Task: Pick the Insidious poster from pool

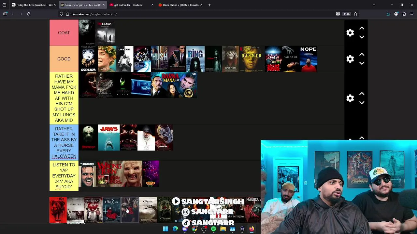Action: click(x=253, y=210)
